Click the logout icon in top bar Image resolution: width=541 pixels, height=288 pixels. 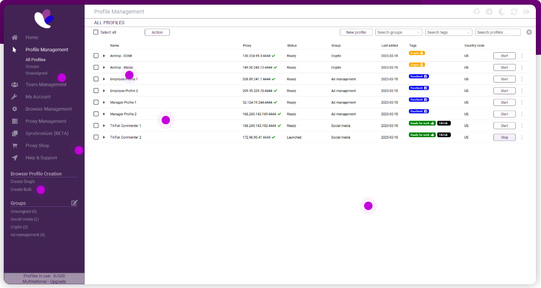pos(526,12)
